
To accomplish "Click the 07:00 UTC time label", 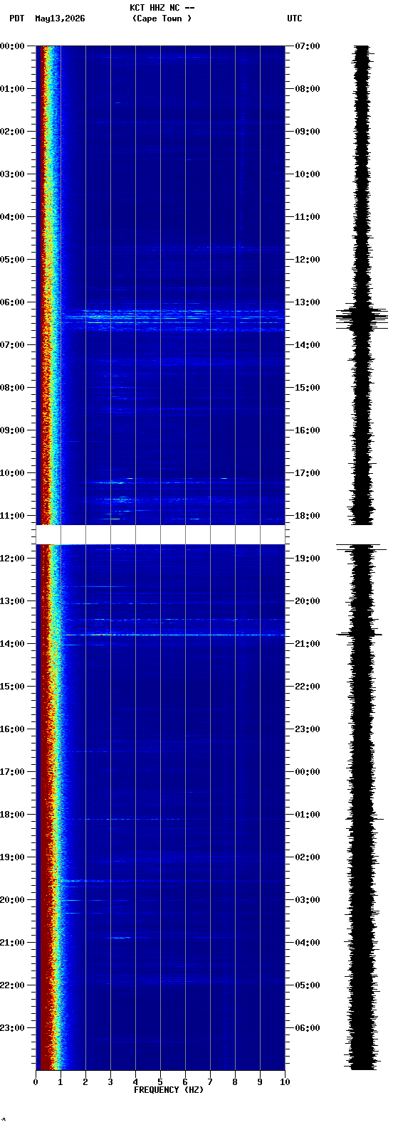I will pyautogui.click(x=308, y=46).
